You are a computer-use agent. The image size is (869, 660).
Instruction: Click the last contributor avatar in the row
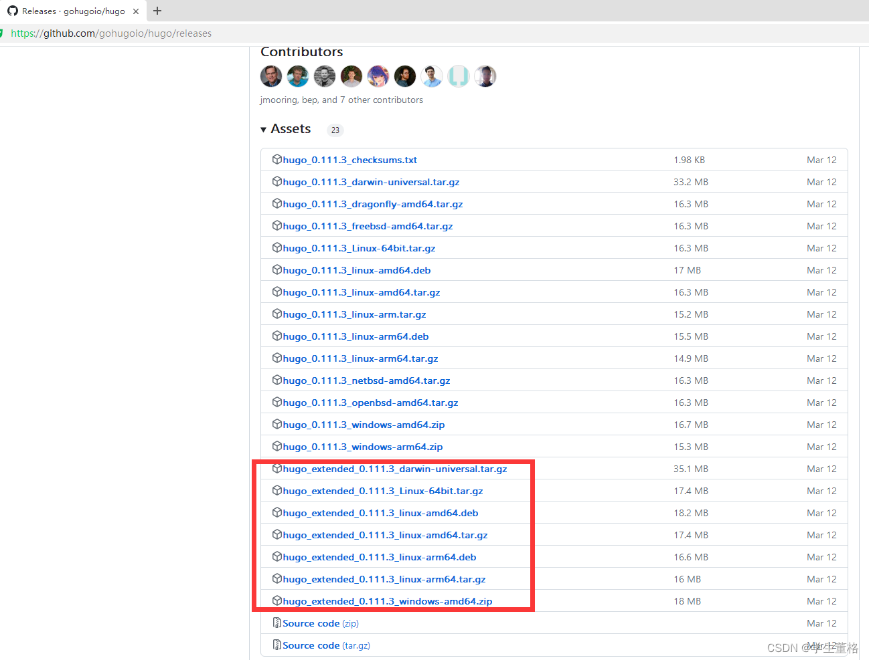click(x=485, y=76)
